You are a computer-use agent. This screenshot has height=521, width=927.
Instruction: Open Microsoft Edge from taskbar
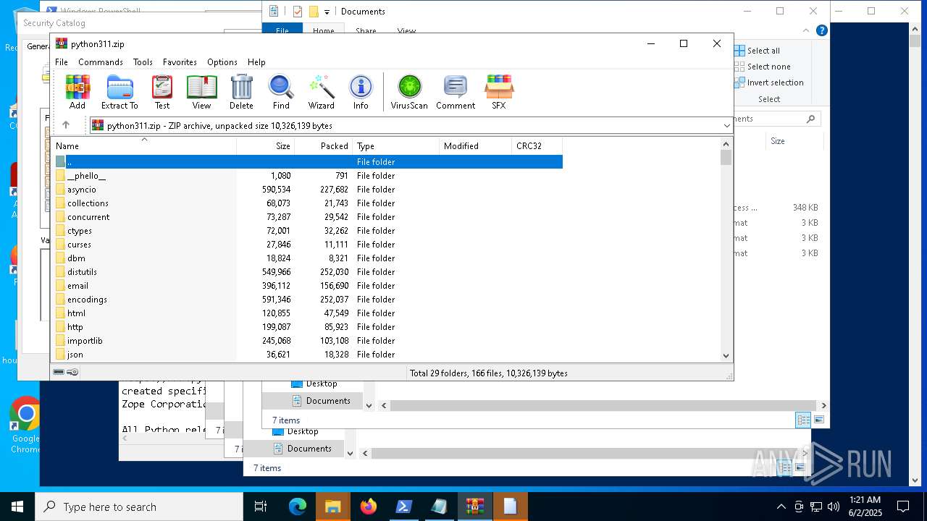tap(298, 507)
